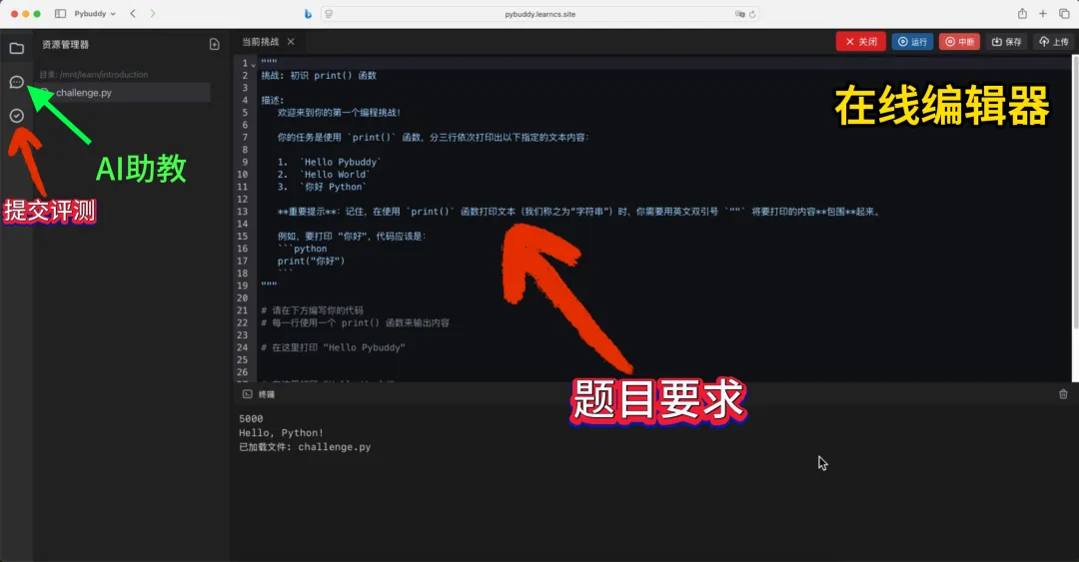Open the AI assistant chat bubble icon
Viewport: 1079px width, 562px height.
(17, 83)
